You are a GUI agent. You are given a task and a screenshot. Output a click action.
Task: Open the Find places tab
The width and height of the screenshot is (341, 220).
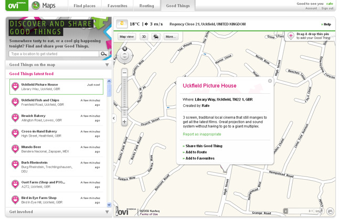84,6
